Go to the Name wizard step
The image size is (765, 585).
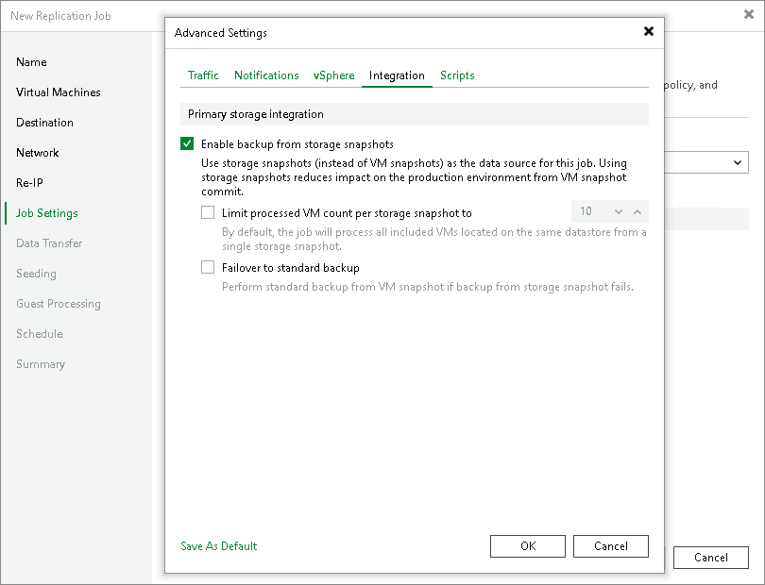[x=31, y=62]
